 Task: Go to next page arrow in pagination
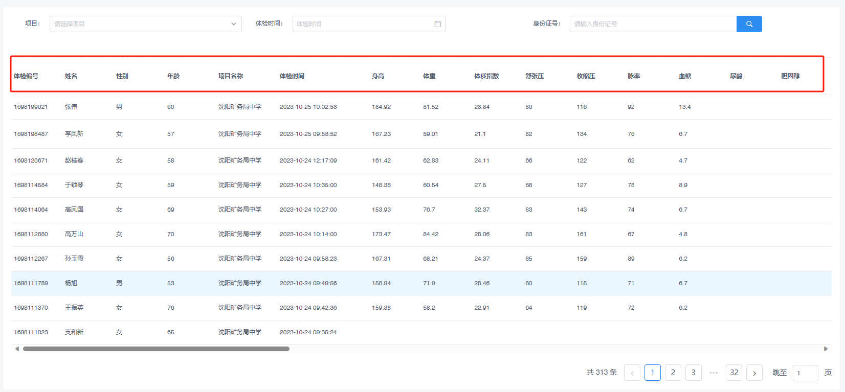tap(754, 373)
